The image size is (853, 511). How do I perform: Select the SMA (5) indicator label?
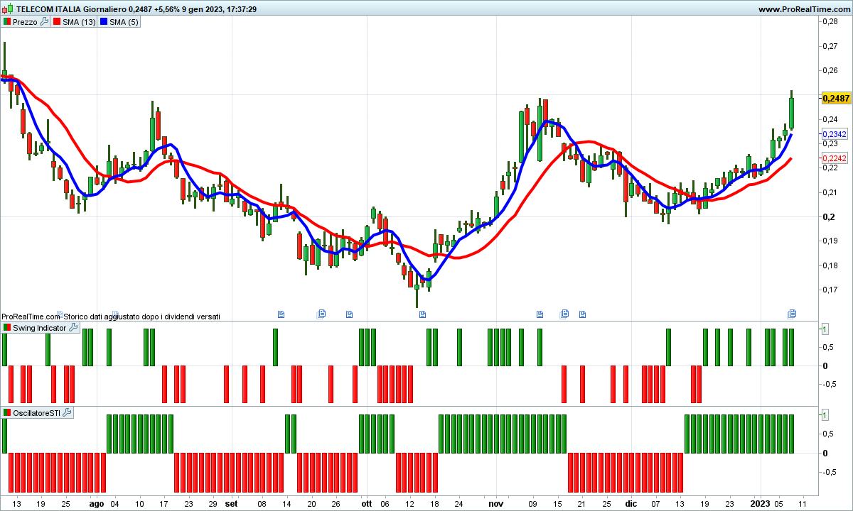tap(124, 22)
